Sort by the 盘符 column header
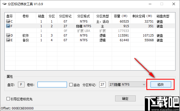Viewport: 180px width, 111px height. tap(10, 16)
